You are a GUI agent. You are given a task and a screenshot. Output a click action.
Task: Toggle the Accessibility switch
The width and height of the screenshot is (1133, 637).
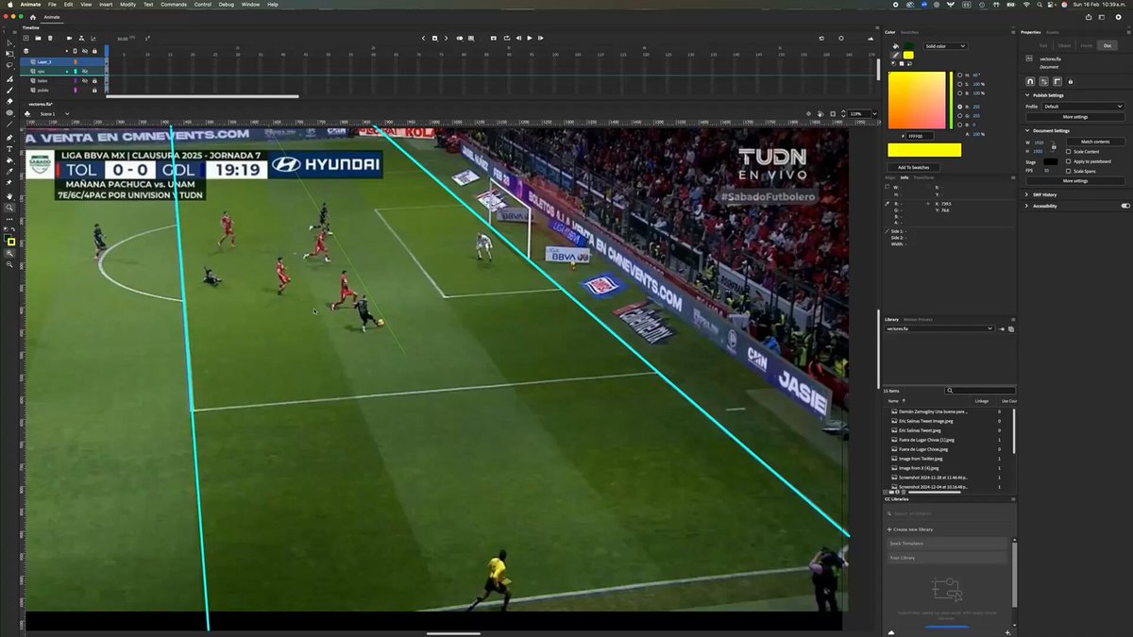point(1125,206)
